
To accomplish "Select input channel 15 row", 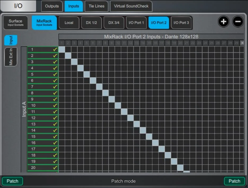I will click(43, 137).
